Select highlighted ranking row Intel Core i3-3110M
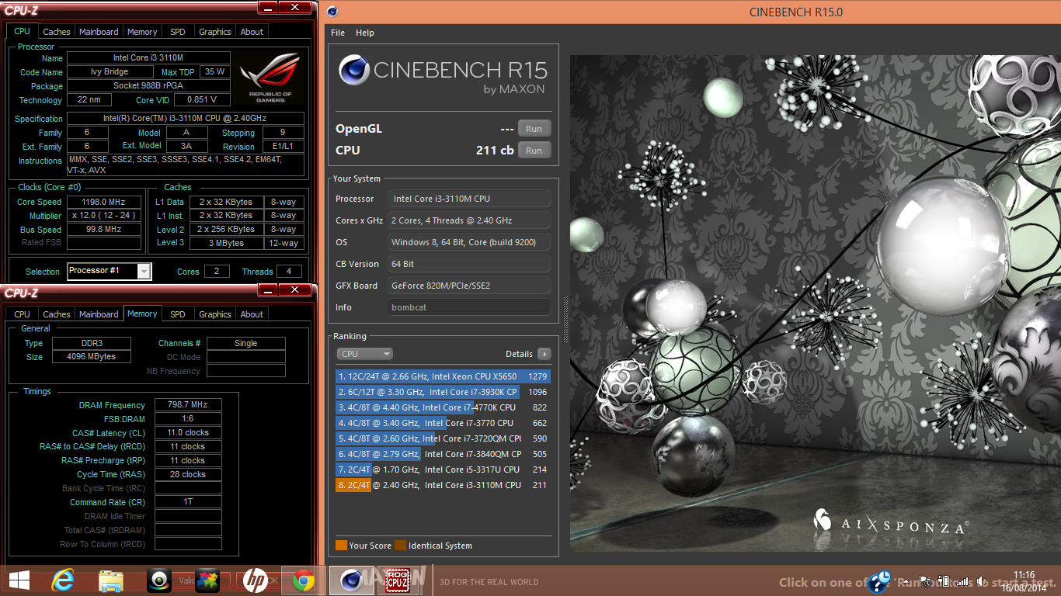 (443, 485)
